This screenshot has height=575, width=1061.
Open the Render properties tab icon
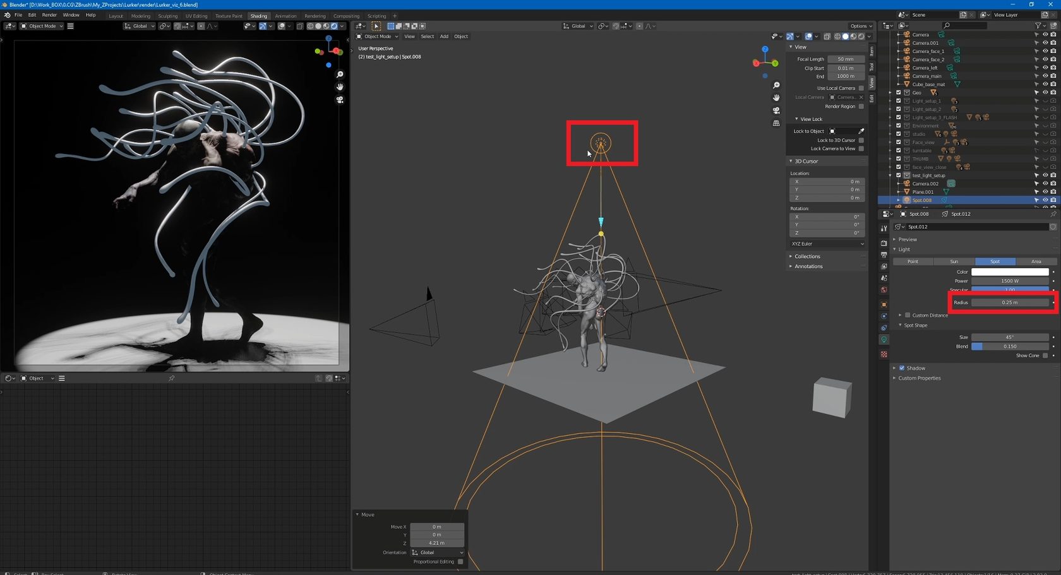point(884,243)
